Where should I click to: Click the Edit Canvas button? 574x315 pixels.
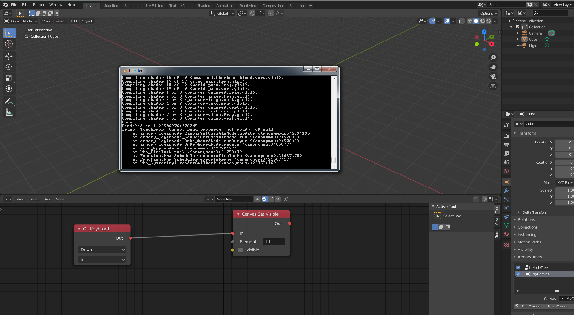point(528,306)
